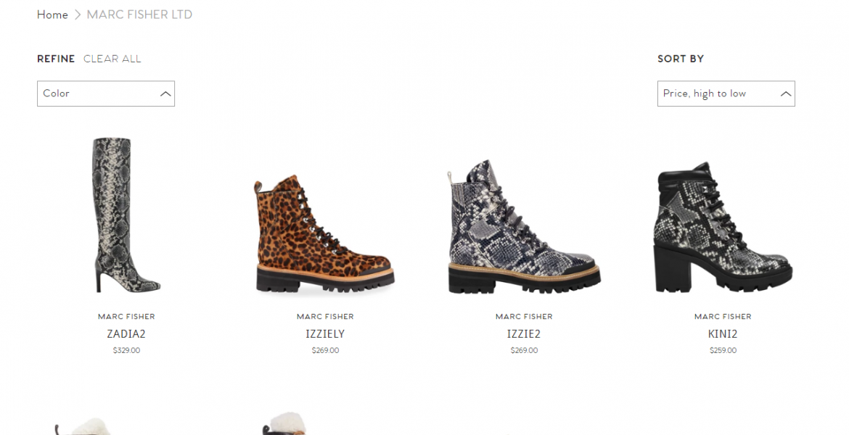Click the MARC FISHER LTD breadcrumb

(x=140, y=14)
